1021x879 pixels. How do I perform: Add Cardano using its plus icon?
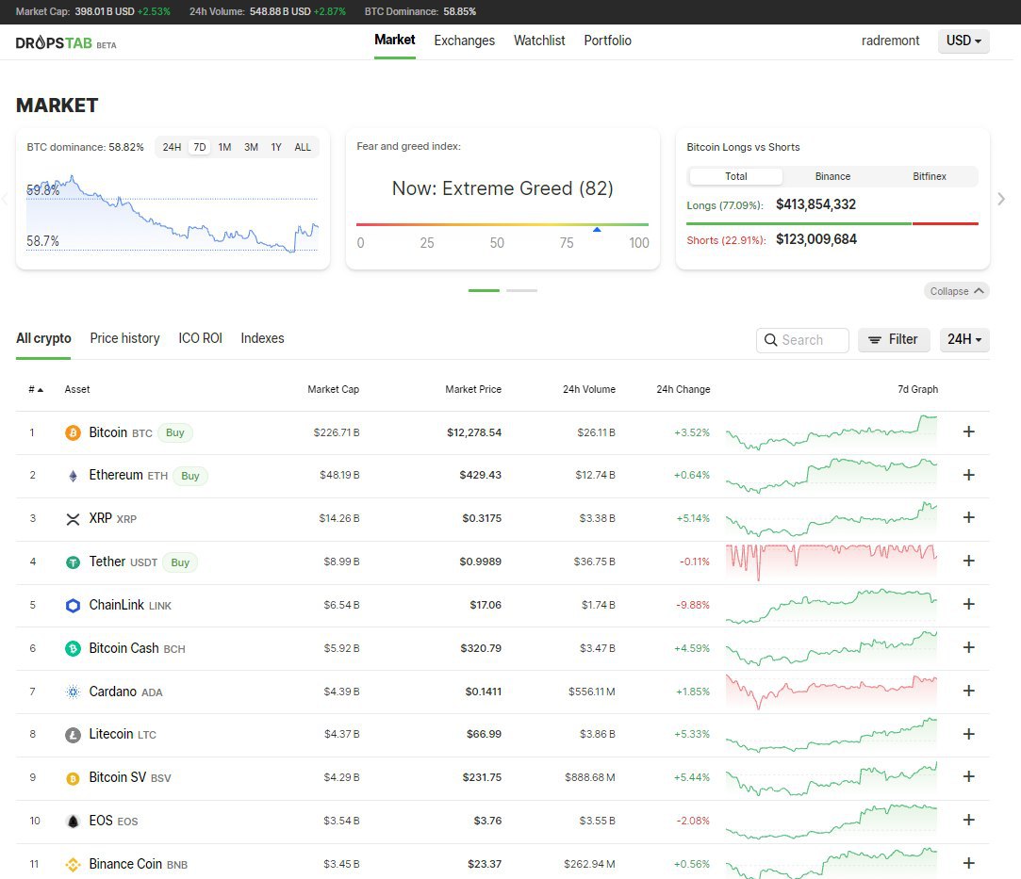(x=969, y=691)
